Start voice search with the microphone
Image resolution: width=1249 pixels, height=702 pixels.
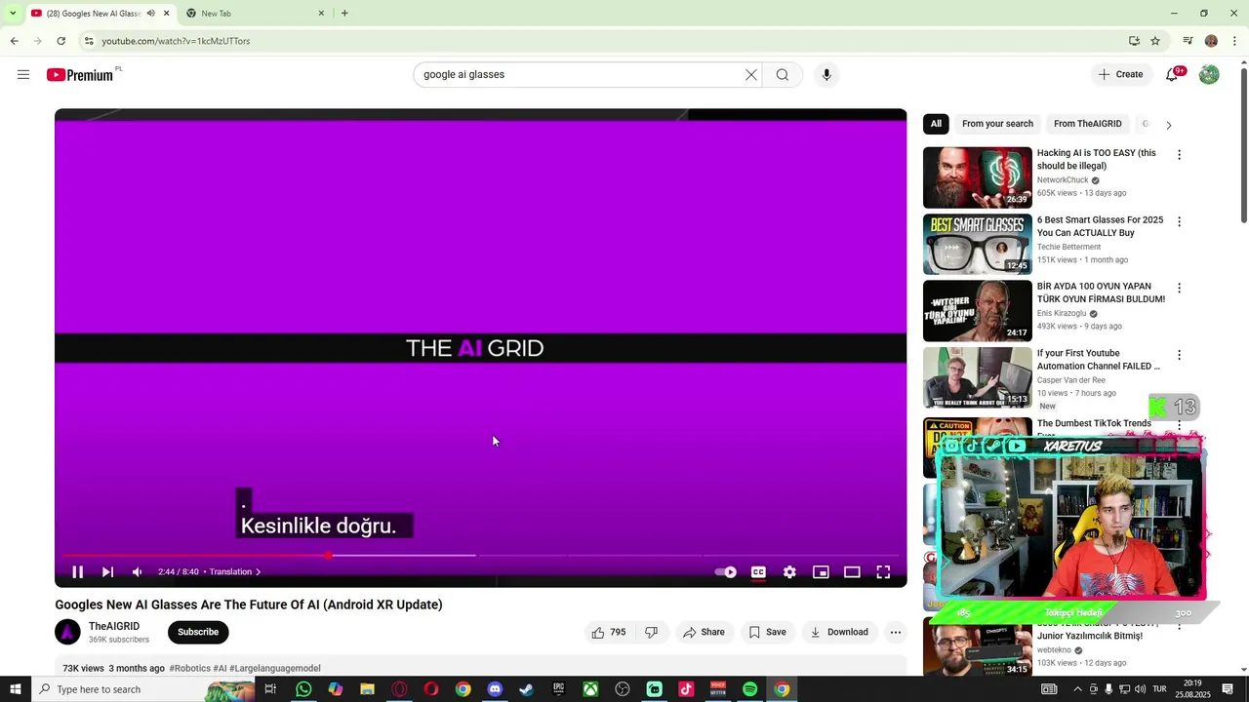[826, 75]
